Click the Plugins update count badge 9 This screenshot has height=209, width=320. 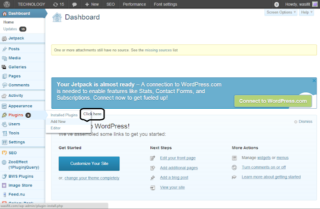(x=28, y=115)
